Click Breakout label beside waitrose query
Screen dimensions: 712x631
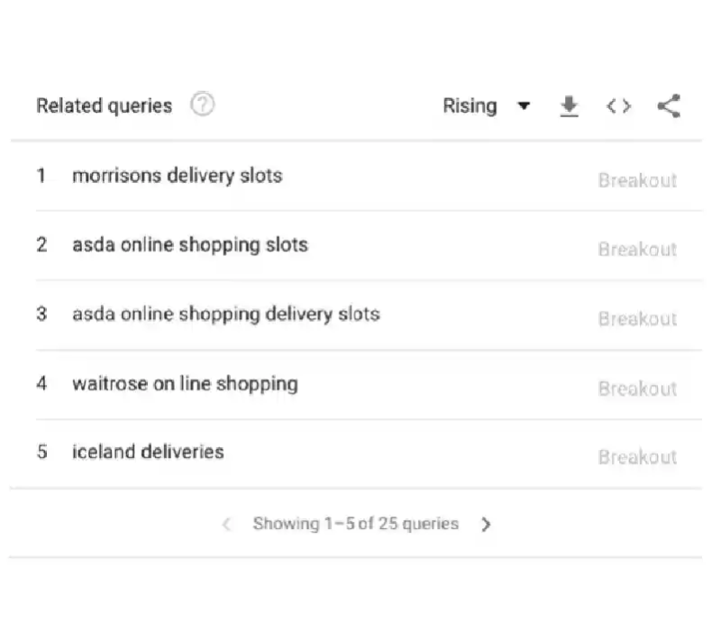[x=637, y=389]
